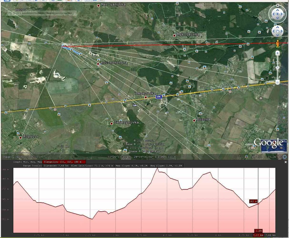
Task: Click the Elev Gain/Loss readout
Action: tap(92, 166)
